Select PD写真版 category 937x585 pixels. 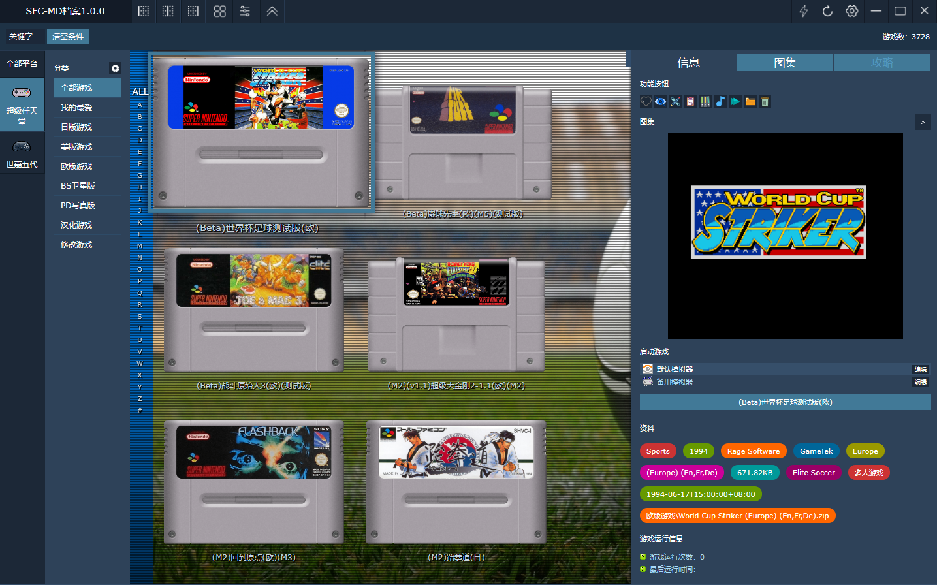[x=87, y=206]
